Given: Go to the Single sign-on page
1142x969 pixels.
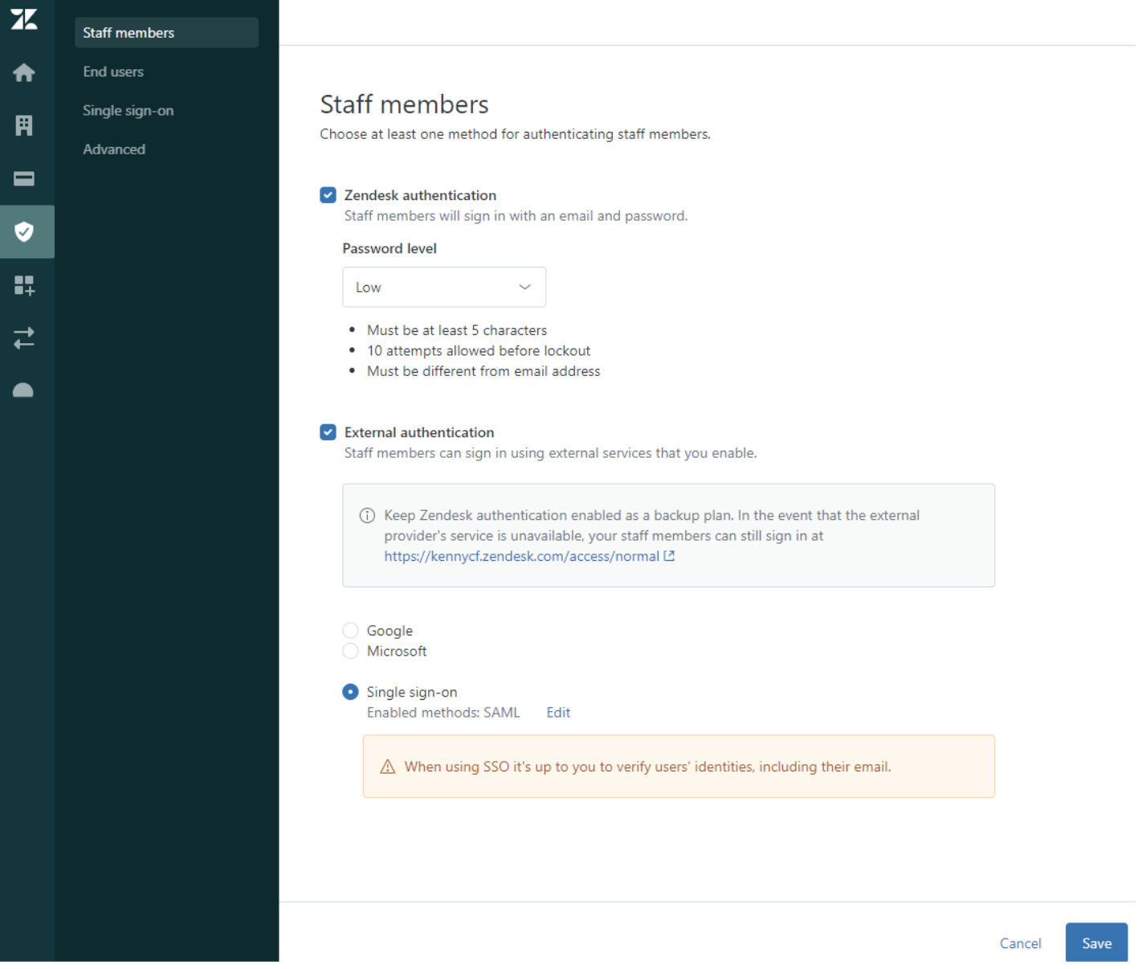Looking at the screenshot, I should coord(128,110).
